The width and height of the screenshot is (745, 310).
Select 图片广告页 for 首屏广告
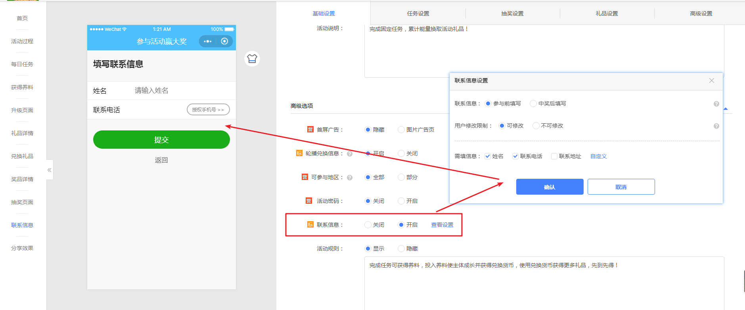point(401,130)
